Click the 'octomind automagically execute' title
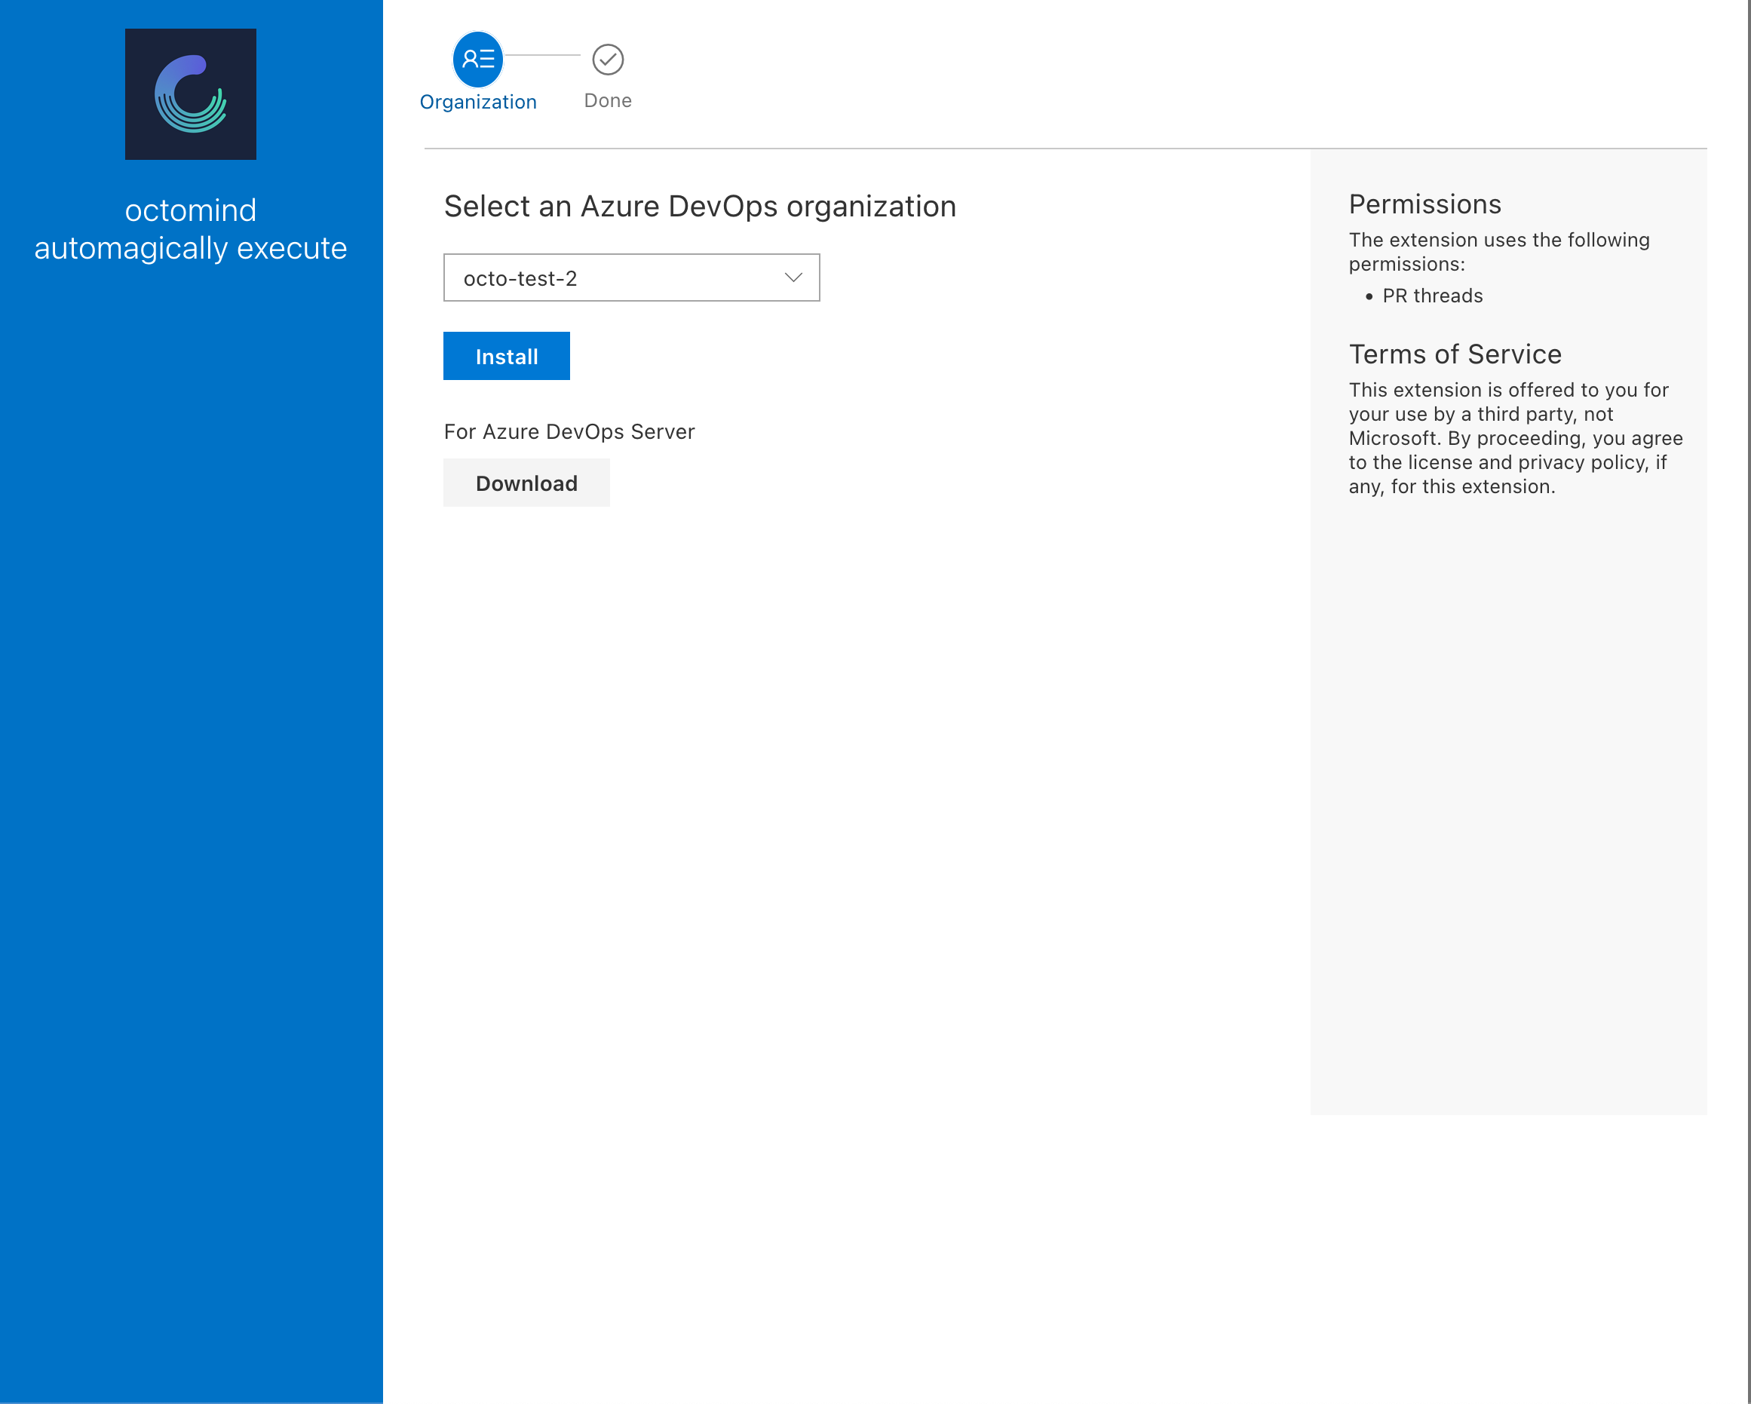 191,229
